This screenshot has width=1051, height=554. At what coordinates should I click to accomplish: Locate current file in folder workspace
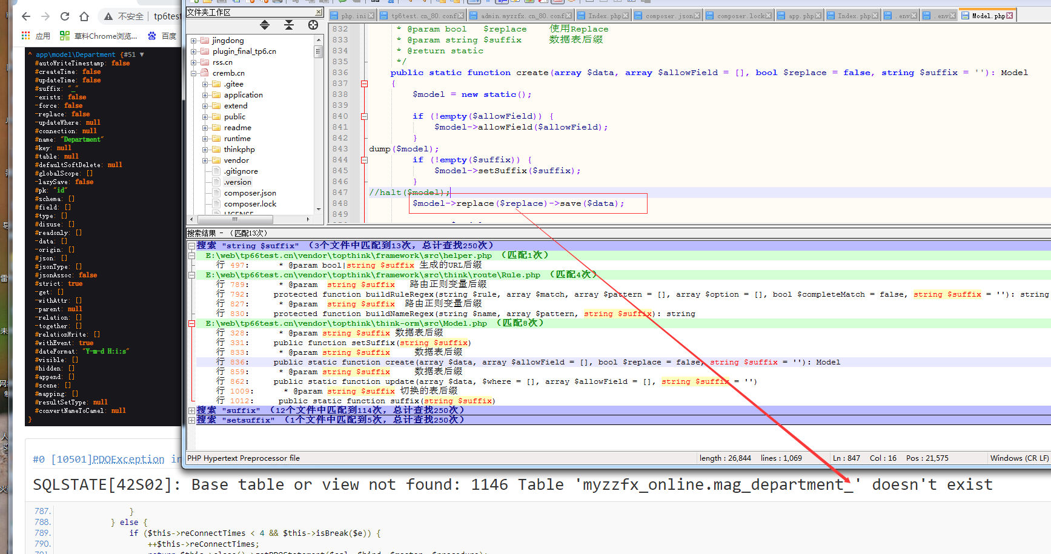(x=313, y=25)
